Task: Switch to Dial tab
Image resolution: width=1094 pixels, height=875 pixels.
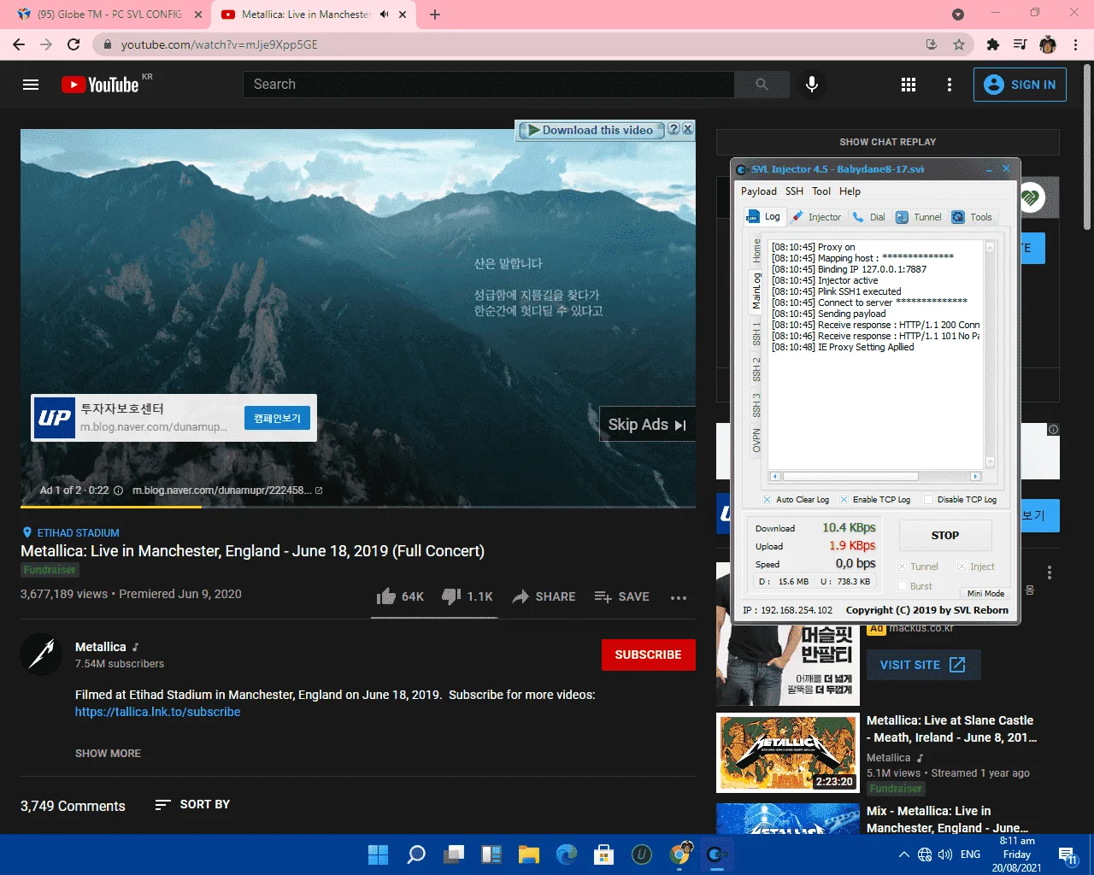Action: coord(869,217)
